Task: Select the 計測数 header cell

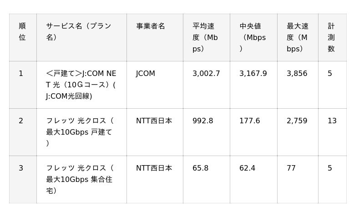Action: coord(332,37)
